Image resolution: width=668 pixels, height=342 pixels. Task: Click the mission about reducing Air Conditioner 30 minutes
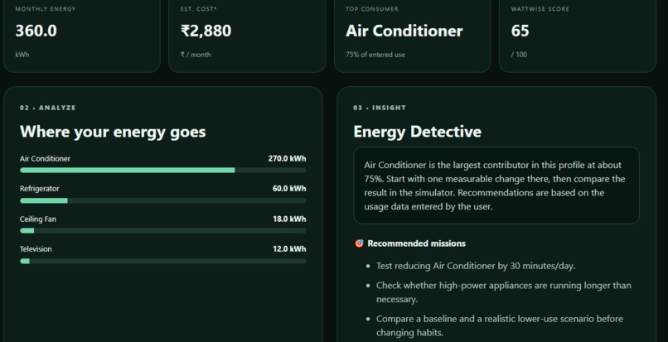tap(476, 266)
